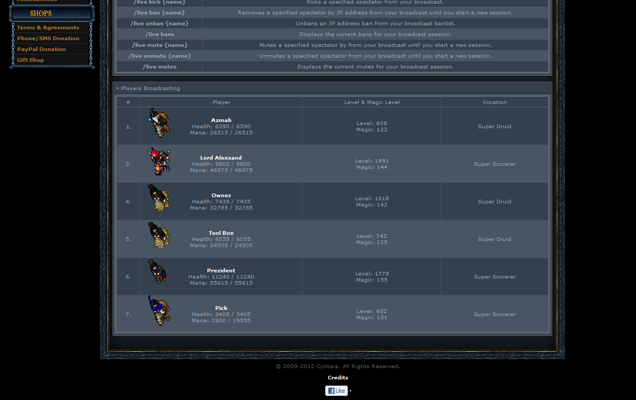636x400 pixels.
Task: Click Level: 1018 text
Action: (x=372, y=199)
